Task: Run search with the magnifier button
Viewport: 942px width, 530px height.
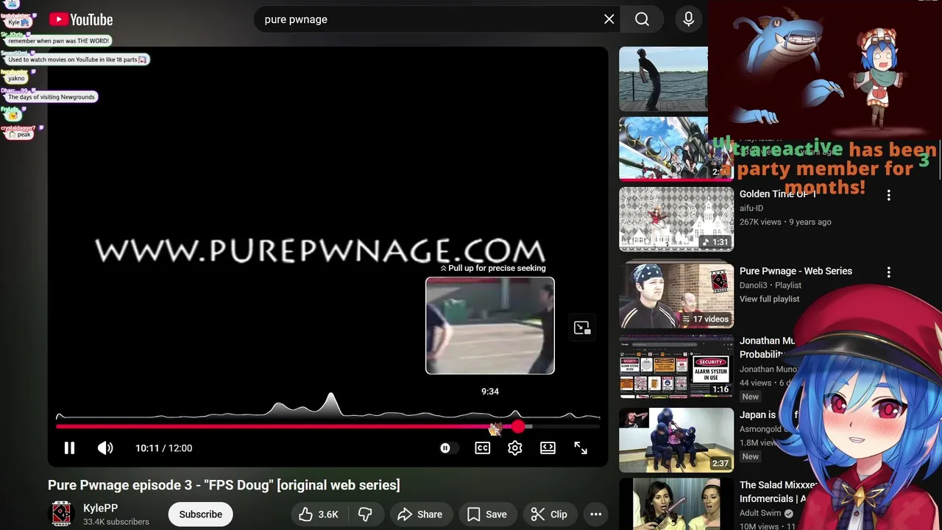Action: 642,20
